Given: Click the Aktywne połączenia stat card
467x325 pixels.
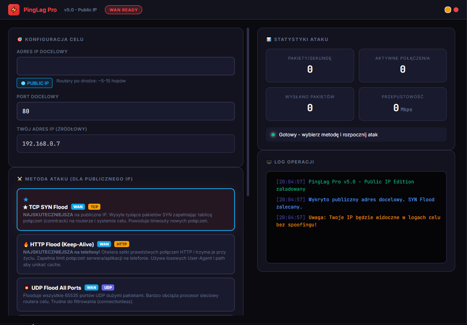Looking at the screenshot, I should [403, 65].
